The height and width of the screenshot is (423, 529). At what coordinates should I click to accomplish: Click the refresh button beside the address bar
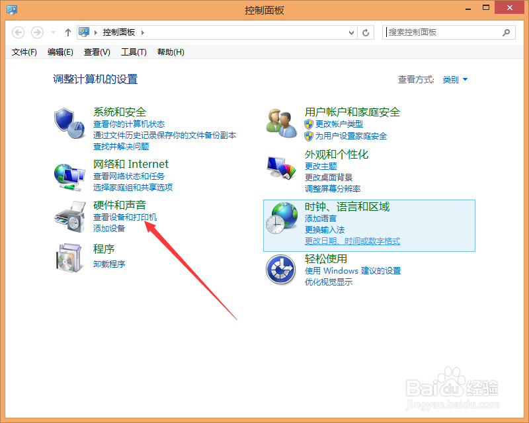366,32
